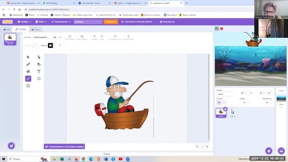
Task: Open the outline color swatch dropdown
Action: pyautogui.click(x=51, y=45)
